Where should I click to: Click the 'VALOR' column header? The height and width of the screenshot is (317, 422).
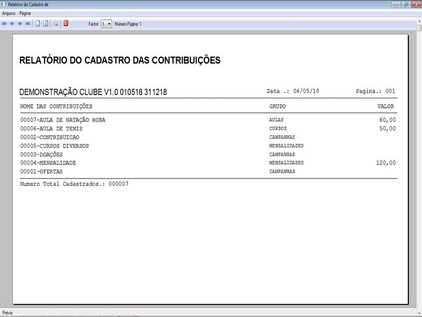(x=386, y=107)
